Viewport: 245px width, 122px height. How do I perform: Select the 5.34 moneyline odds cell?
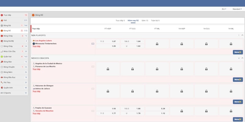(x=157, y=109)
